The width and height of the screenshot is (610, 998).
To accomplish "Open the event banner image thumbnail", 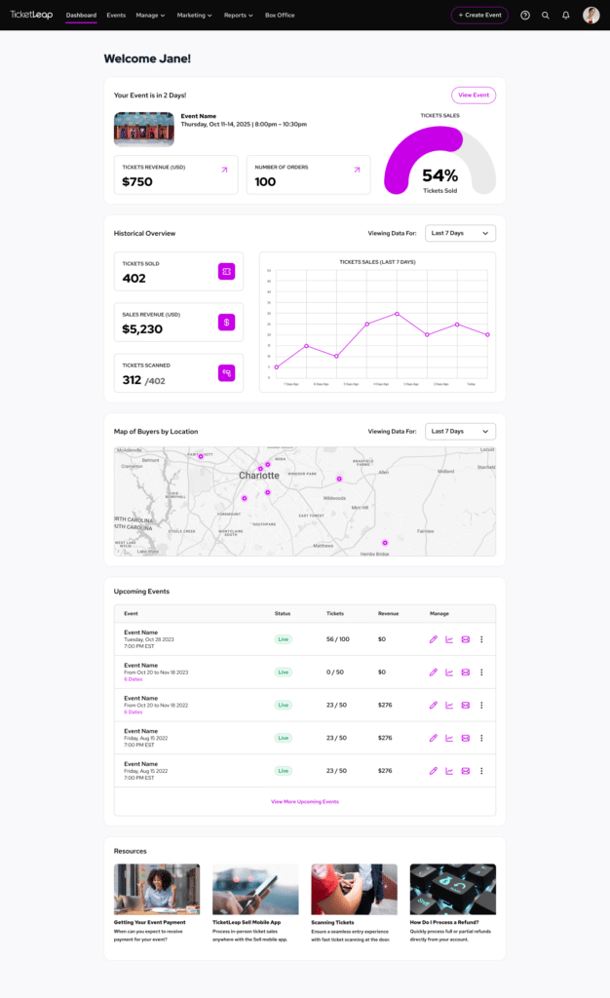I will [x=144, y=130].
